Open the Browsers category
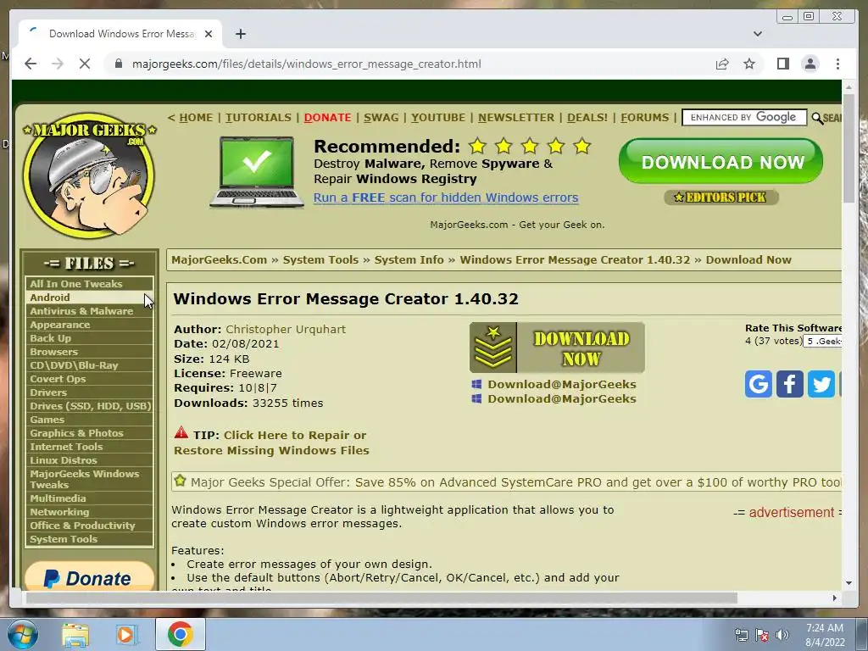This screenshot has width=868, height=651. [89, 352]
